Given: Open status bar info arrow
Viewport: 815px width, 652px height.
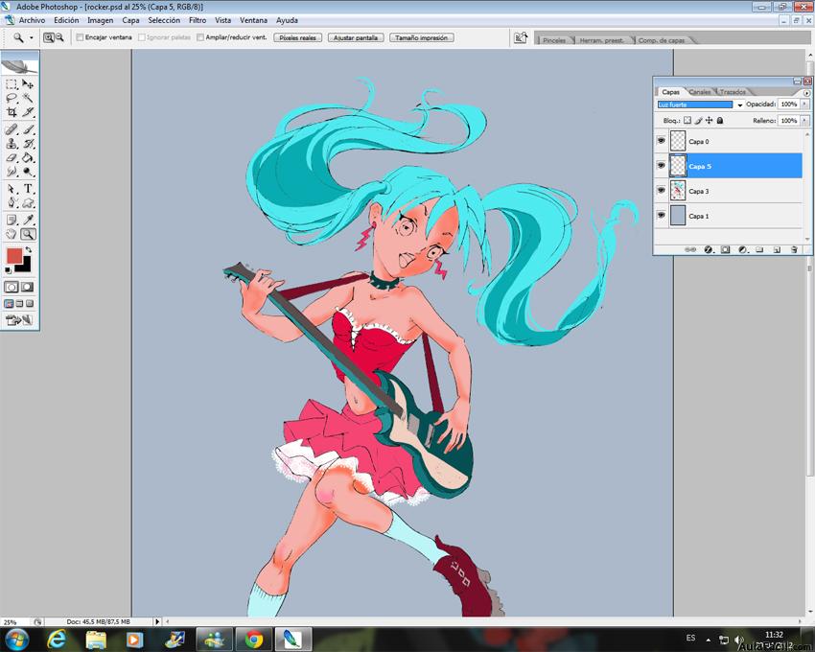Looking at the screenshot, I should click(x=157, y=621).
